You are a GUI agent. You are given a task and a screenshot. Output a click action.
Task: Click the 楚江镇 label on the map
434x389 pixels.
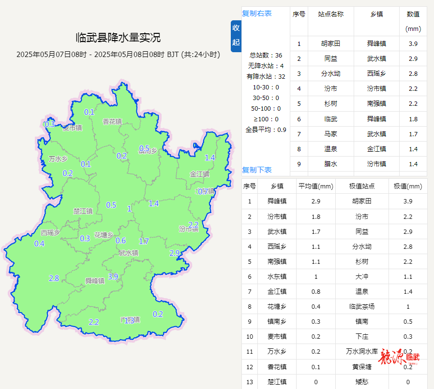83,211
